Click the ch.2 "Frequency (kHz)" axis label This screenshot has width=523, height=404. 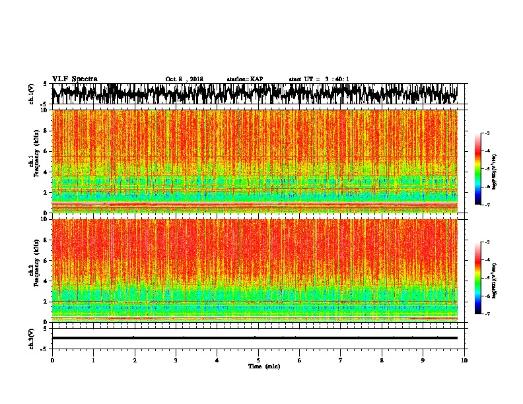tap(37, 263)
